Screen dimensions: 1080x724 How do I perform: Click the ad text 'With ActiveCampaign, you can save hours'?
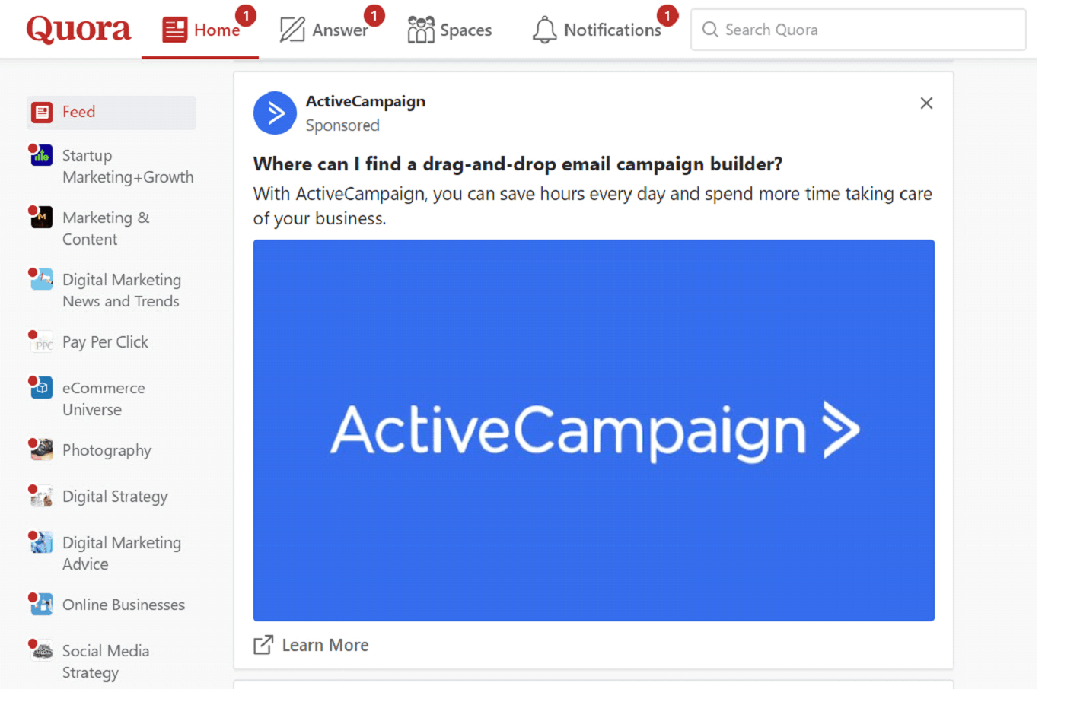pyautogui.click(x=593, y=206)
